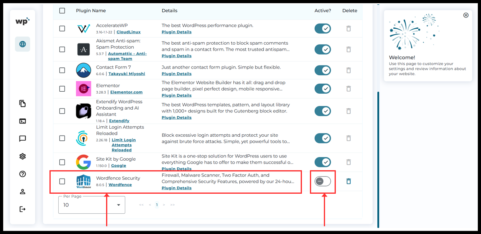Go to first page of pagination
Image resolution: width=481 pixels, height=234 pixels.
(141, 205)
